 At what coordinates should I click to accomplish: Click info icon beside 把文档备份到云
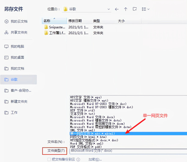tap(78, 160)
